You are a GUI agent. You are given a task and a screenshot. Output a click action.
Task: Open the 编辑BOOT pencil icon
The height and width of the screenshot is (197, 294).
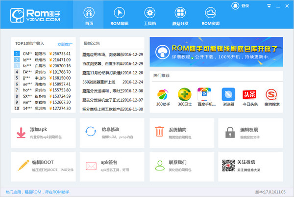coord(22,165)
